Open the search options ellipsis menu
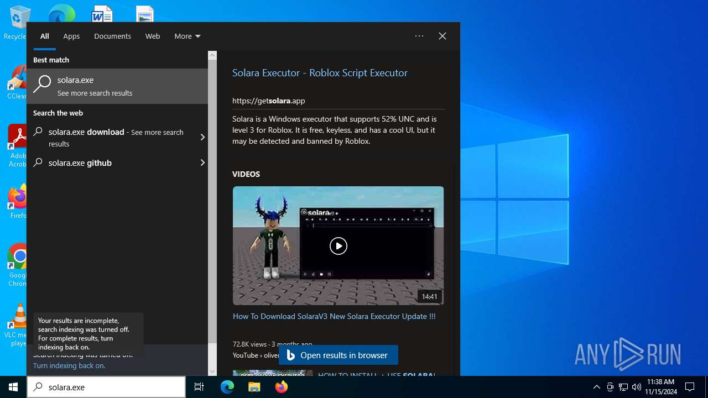 (419, 36)
